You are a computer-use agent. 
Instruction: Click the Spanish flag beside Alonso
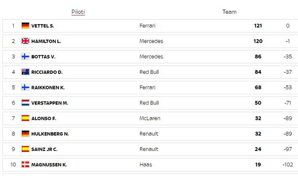pyautogui.click(x=25, y=118)
